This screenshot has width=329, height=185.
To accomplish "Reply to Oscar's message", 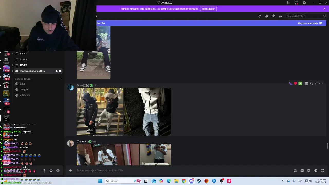I will click(311, 84).
